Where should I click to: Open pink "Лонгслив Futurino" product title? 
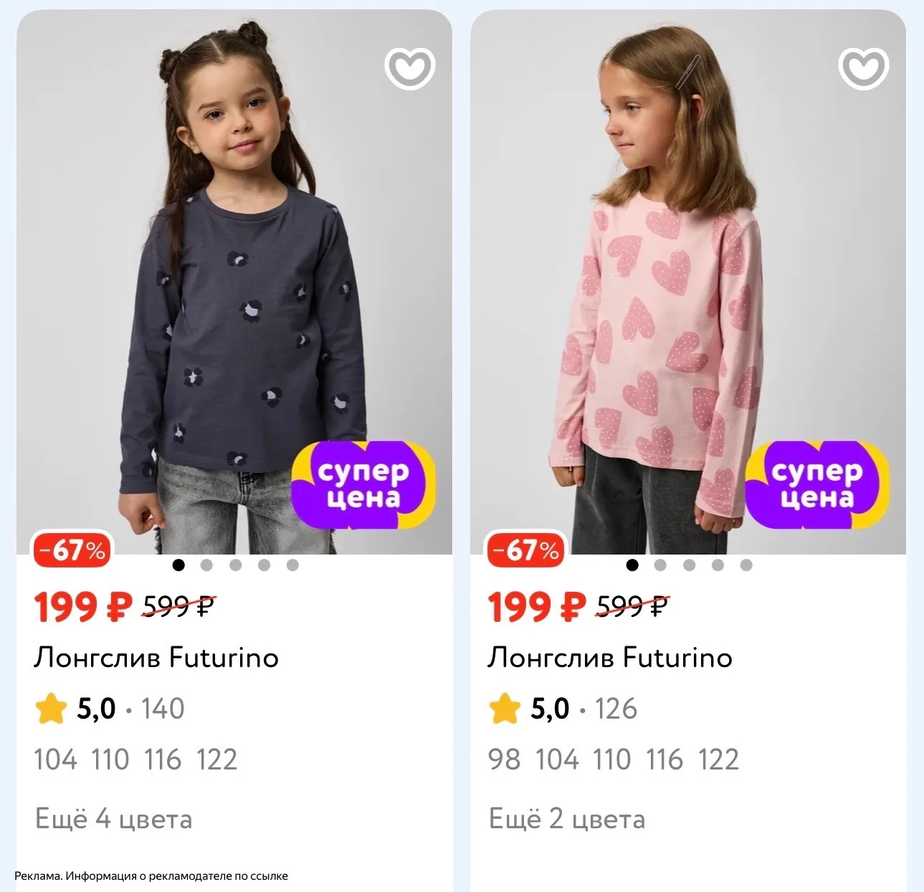coord(610,657)
